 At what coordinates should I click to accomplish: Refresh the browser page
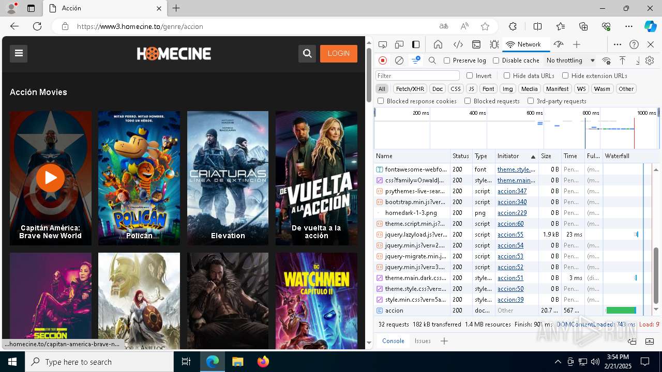point(37,26)
